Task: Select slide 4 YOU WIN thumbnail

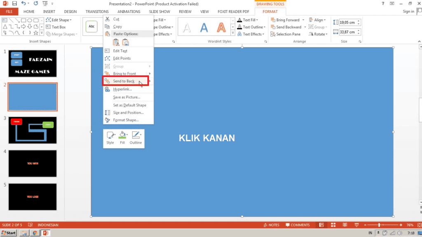Action: pyautogui.click(x=33, y=163)
